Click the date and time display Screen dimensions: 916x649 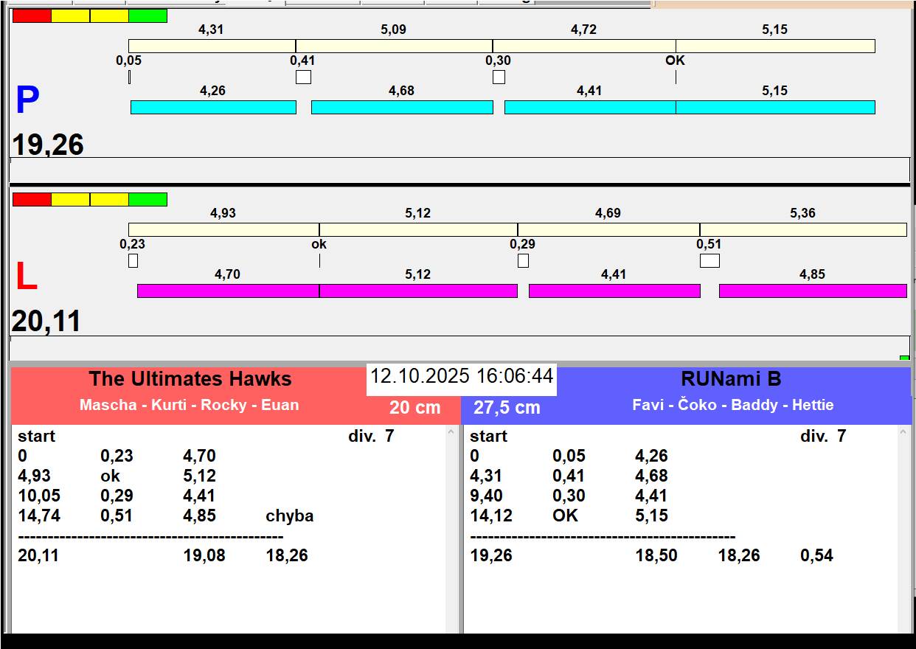(x=461, y=376)
